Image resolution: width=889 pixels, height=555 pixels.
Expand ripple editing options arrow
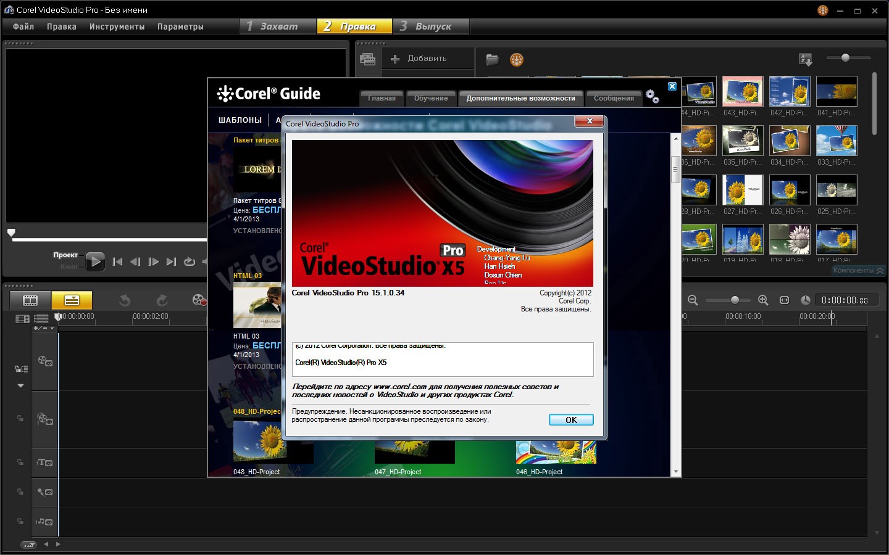tap(20, 386)
